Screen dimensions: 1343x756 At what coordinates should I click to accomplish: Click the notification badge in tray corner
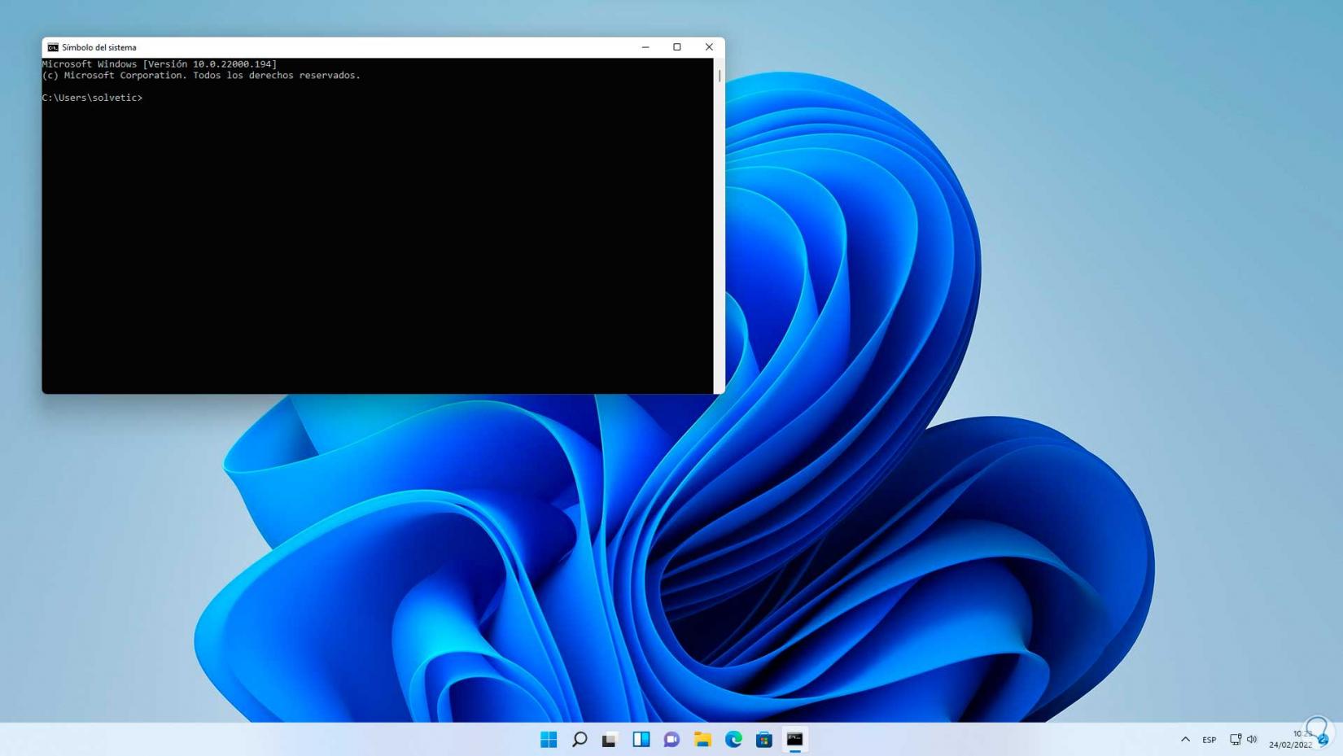tap(1323, 740)
